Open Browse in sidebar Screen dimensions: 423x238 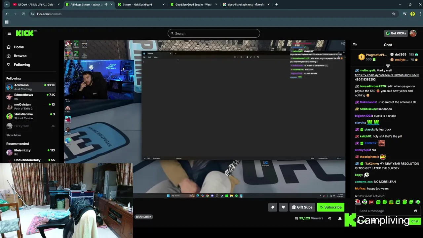coord(17,56)
